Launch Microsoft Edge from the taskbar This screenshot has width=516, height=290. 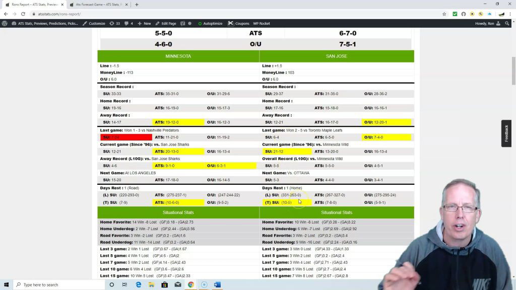[x=138, y=285]
